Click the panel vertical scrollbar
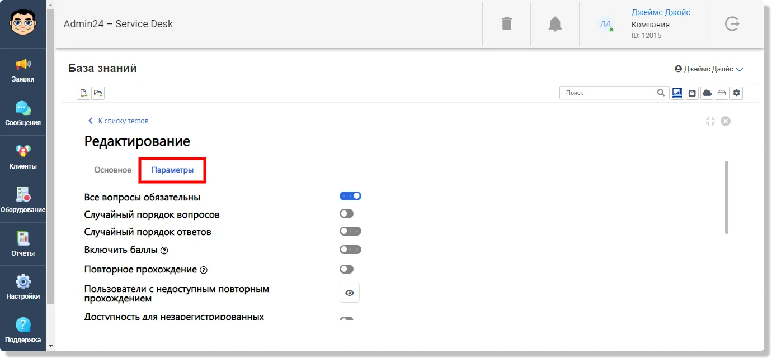 (727, 197)
